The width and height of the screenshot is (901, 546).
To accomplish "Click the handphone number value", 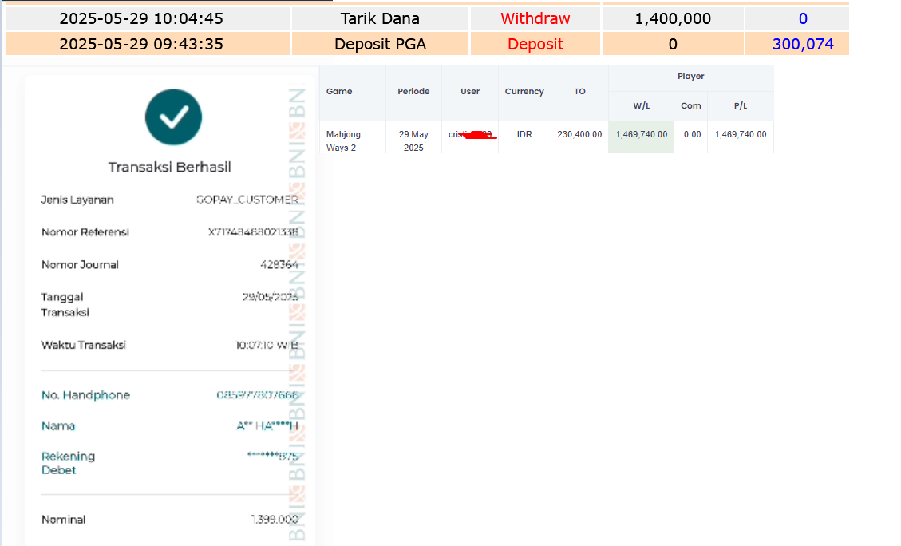I will point(258,395).
